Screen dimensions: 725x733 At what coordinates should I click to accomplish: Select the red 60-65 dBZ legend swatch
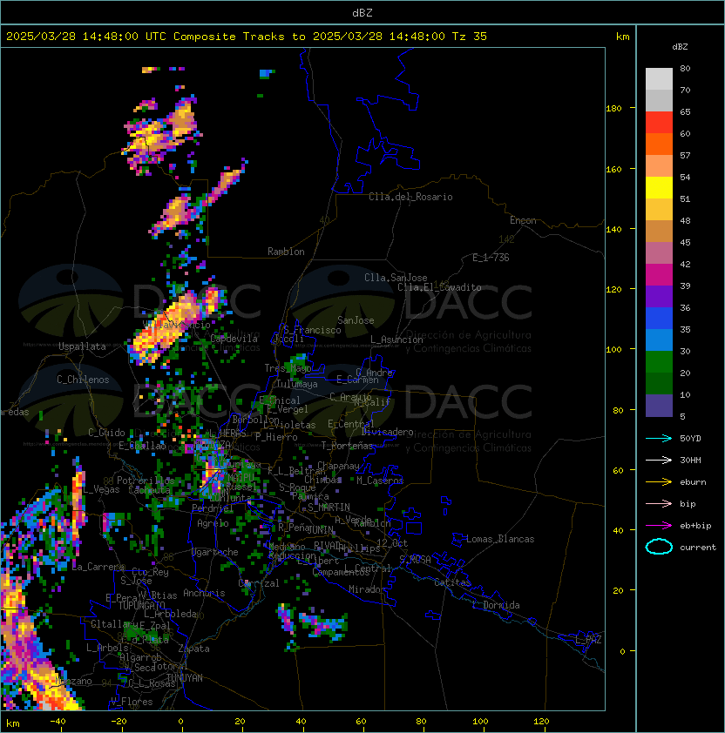[659, 123]
